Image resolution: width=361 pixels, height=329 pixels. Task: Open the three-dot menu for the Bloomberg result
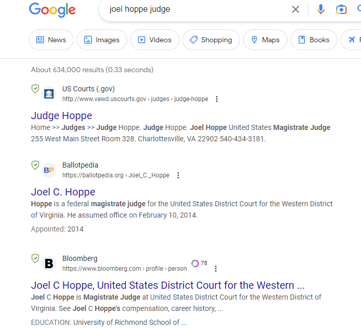click(x=216, y=269)
